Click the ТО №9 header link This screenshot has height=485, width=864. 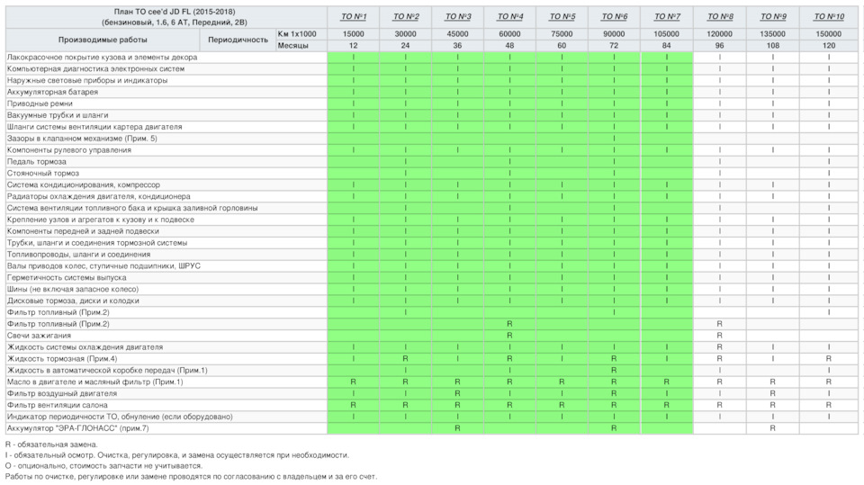pyautogui.click(x=773, y=16)
